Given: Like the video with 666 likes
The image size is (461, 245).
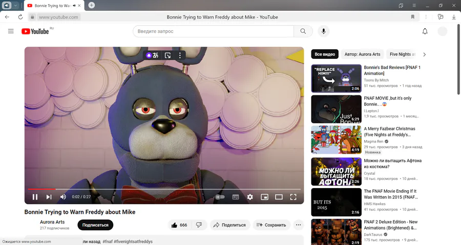Looking at the screenshot, I should click(x=179, y=225).
